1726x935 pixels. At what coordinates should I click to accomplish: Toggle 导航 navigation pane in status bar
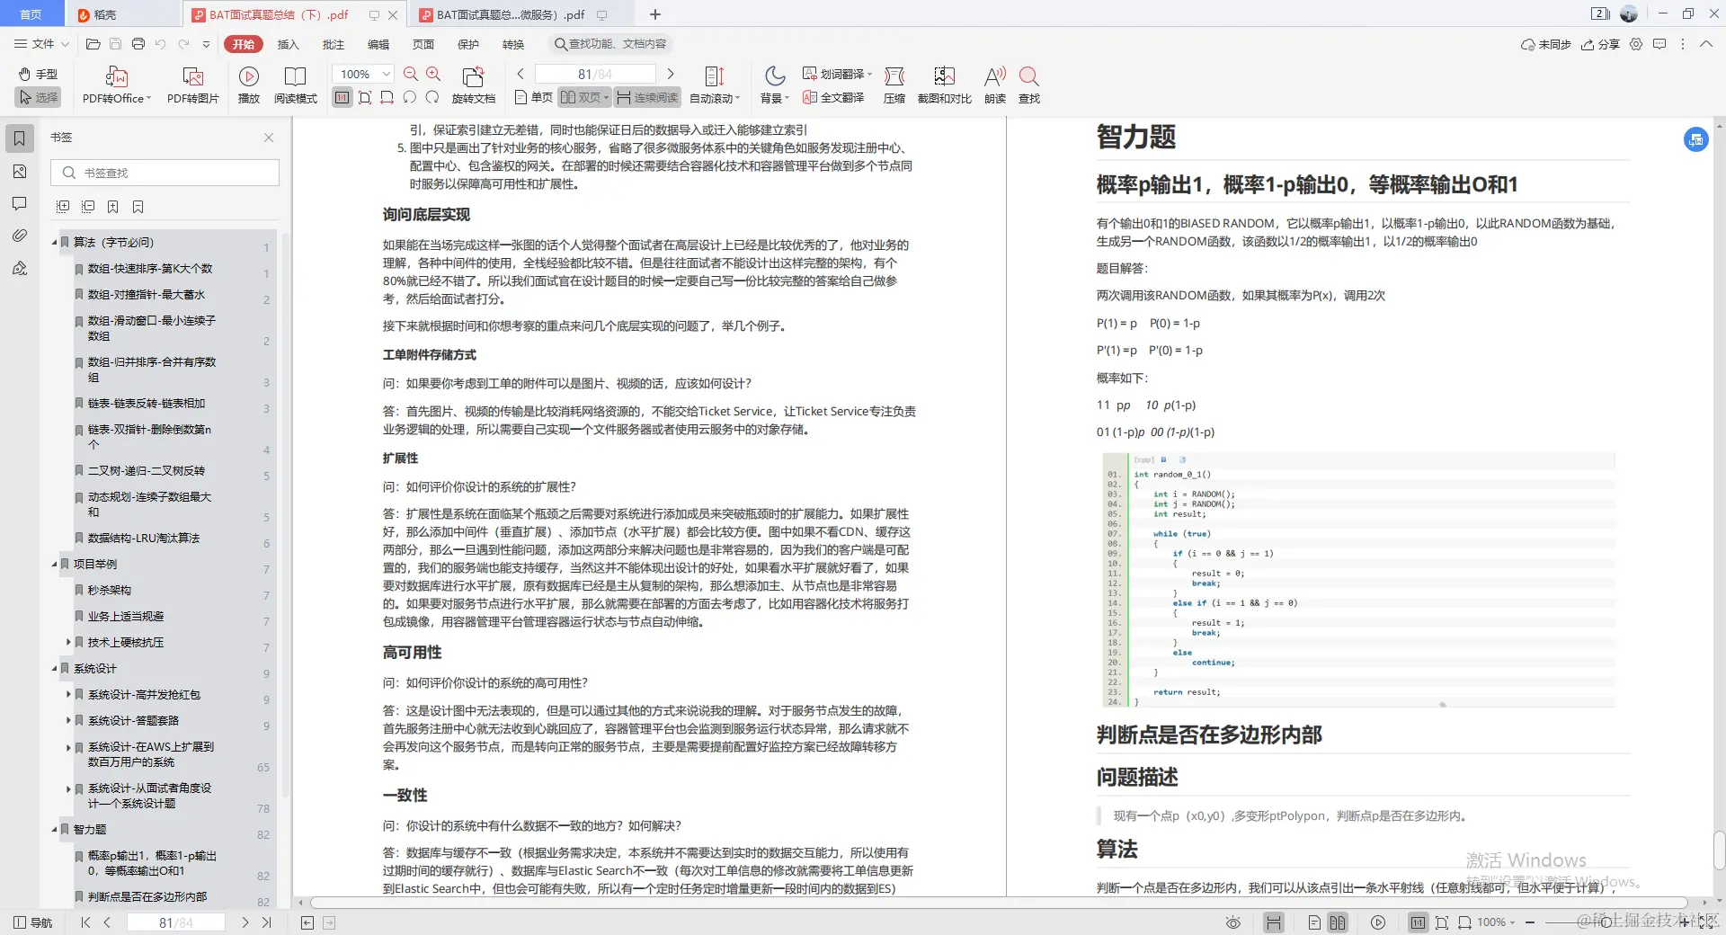click(33, 922)
